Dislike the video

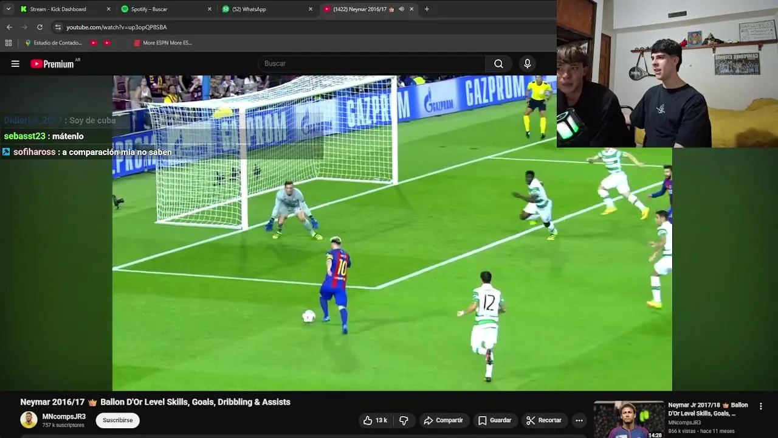(404, 420)
